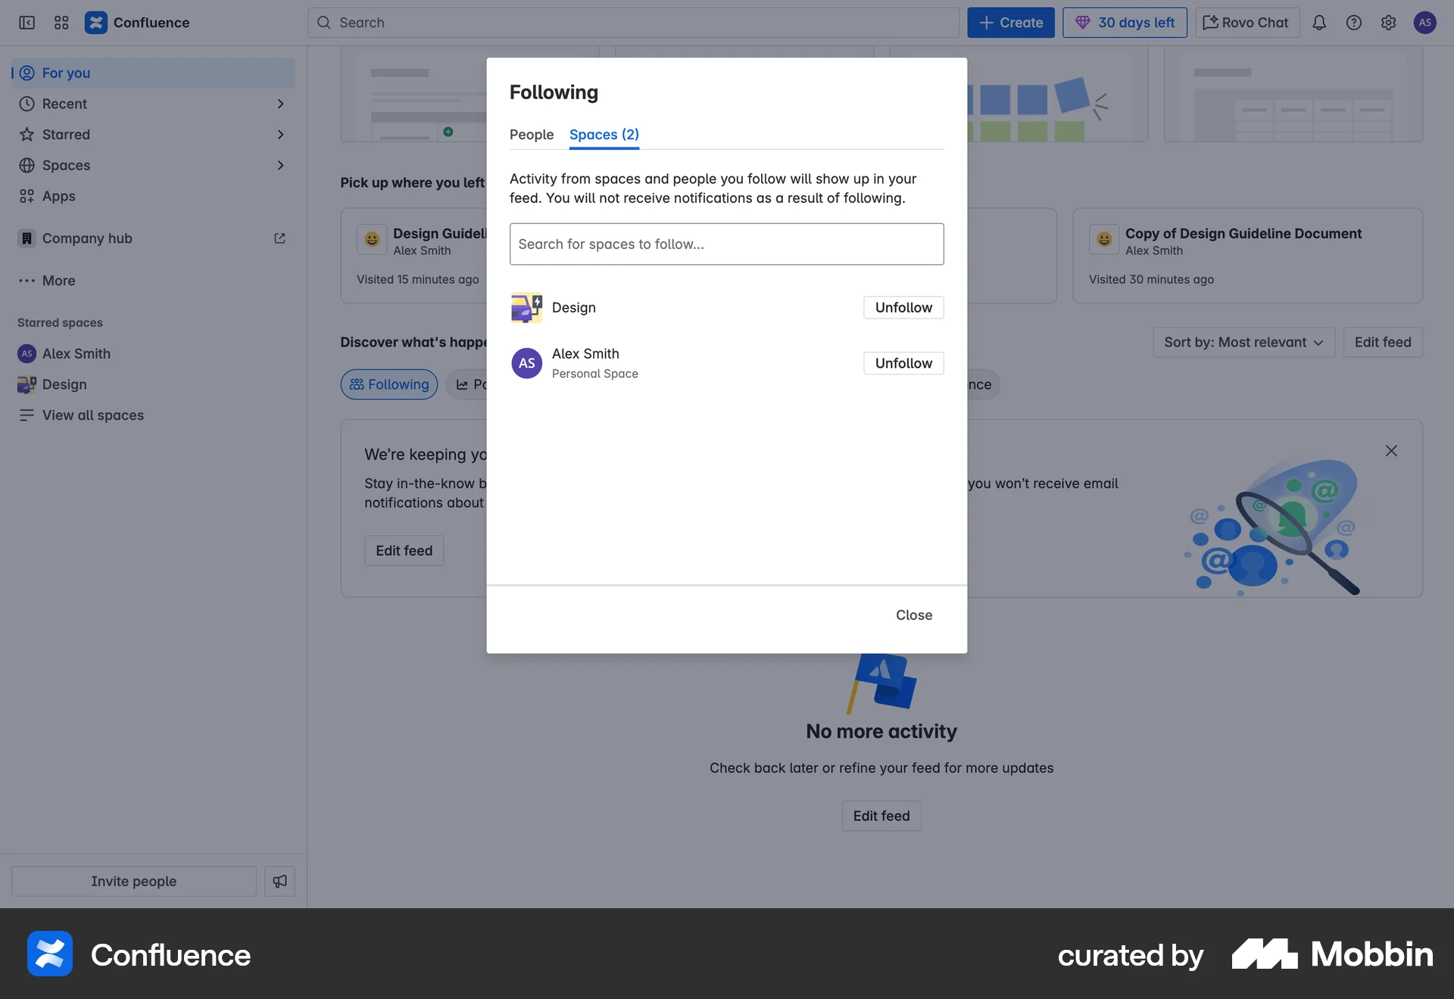Dismiss the email notifications banner

(x=1391, y=450)
